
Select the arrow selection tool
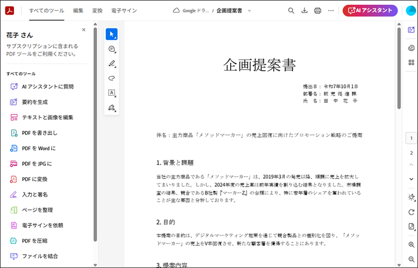pyautogui.click(x=111, y=34)
